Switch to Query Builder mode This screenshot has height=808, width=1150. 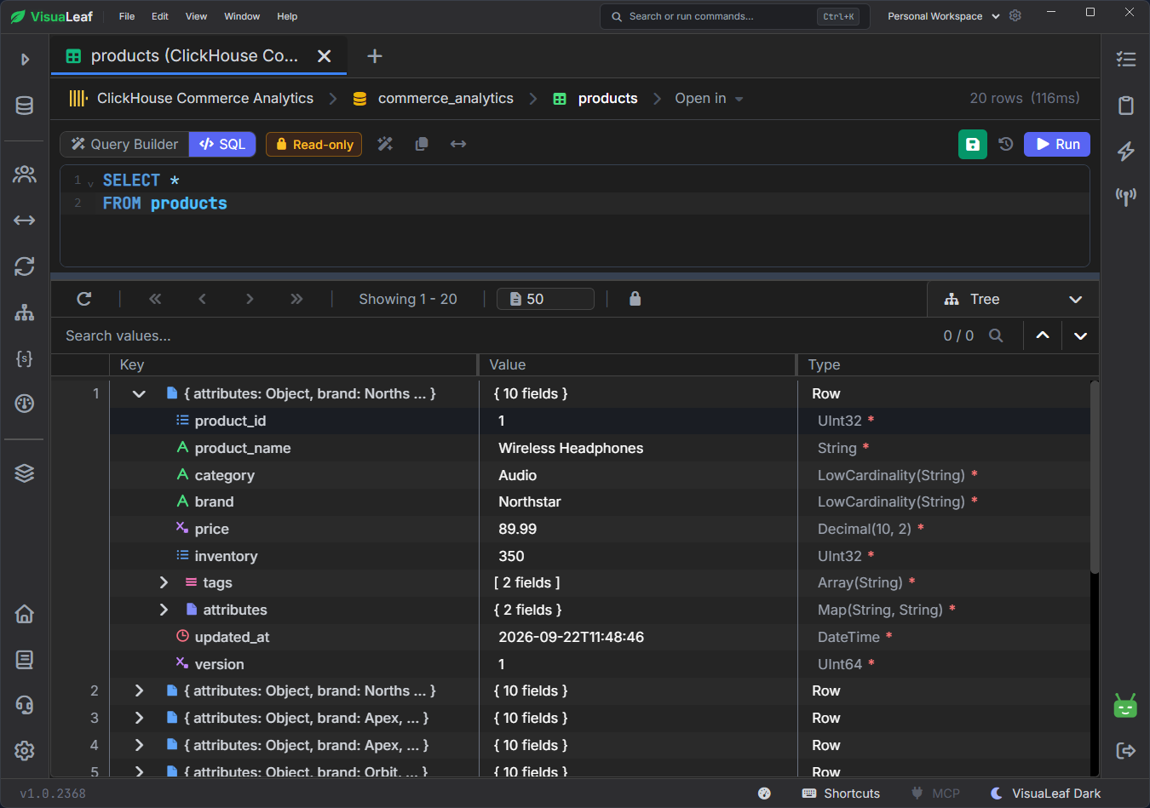tap(125, 144)
